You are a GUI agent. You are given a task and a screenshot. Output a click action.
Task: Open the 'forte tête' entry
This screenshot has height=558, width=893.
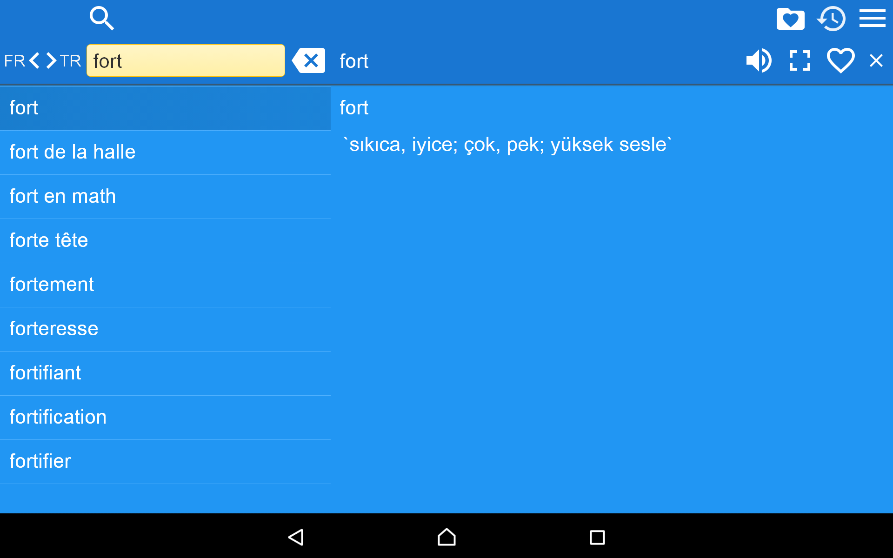tap(165, 240)
